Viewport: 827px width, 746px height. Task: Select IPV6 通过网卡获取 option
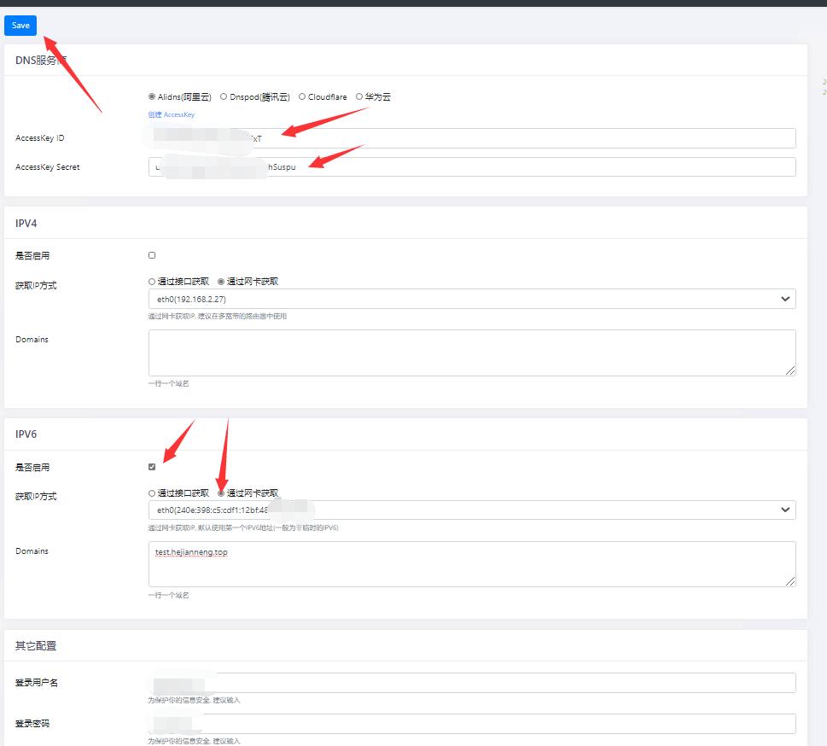(221, 493)
